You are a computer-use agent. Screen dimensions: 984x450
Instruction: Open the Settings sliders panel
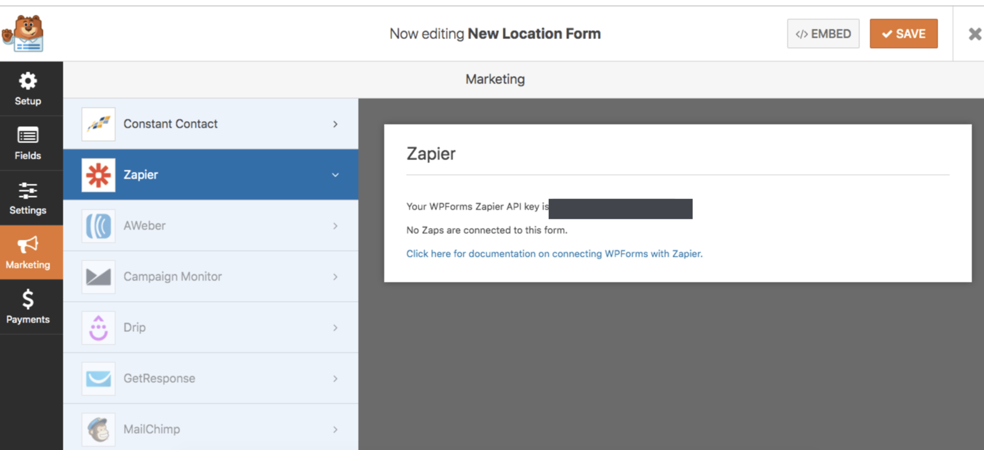pos(28,198)
